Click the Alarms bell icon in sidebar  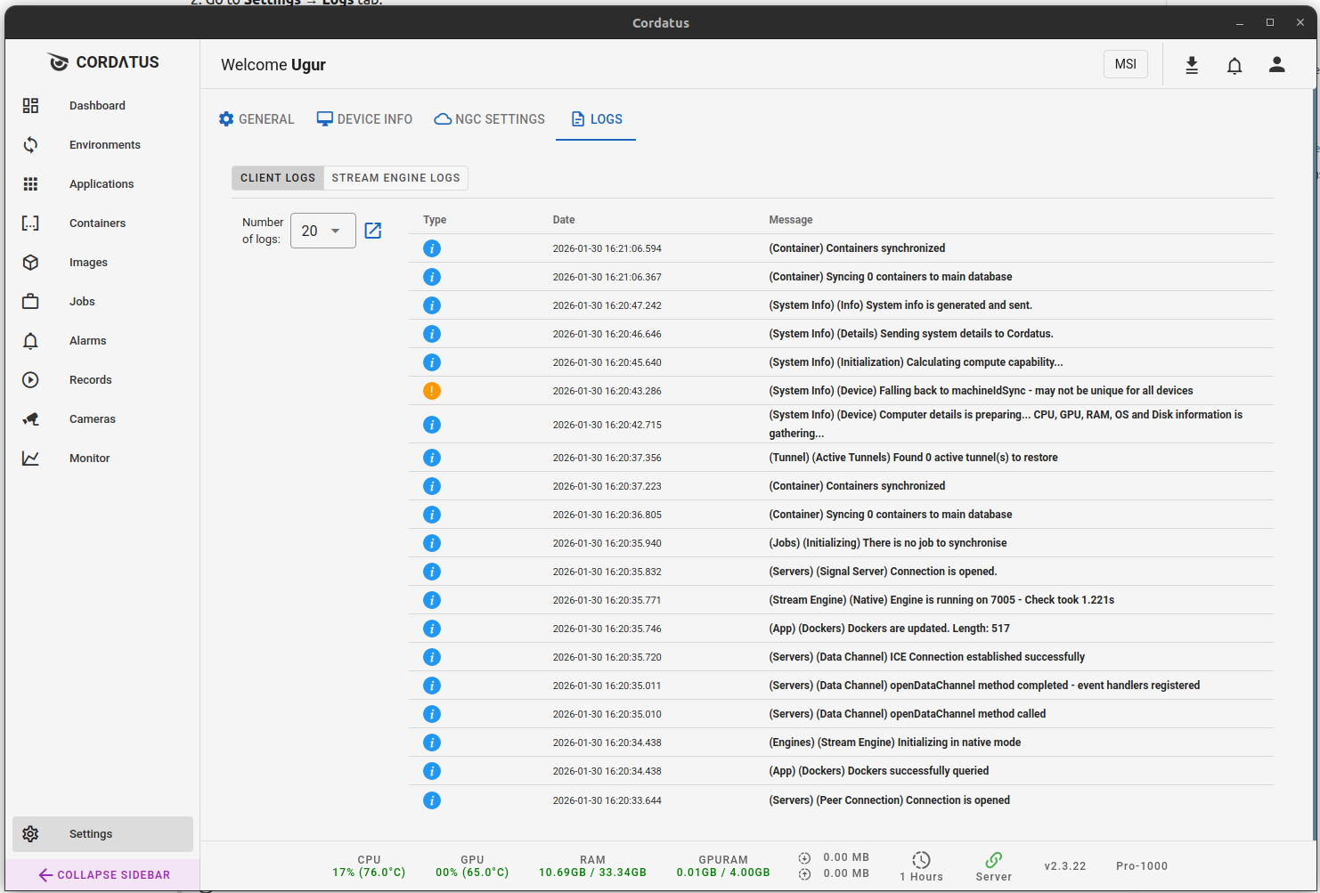pyautogui.click(x=30, y=340)
